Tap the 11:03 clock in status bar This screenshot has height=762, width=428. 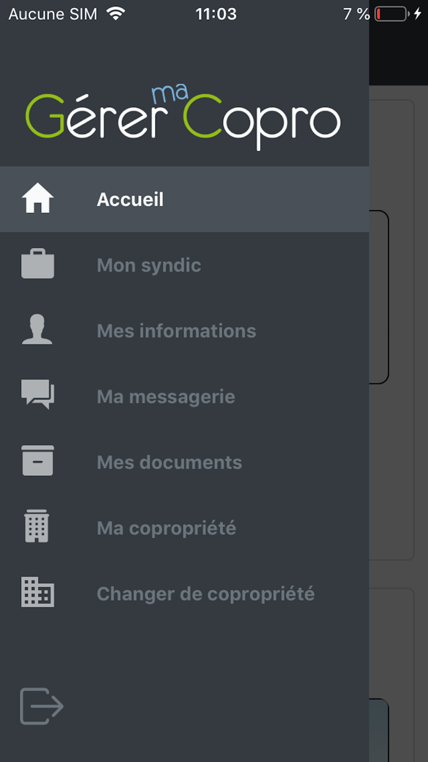coord(216,15)
